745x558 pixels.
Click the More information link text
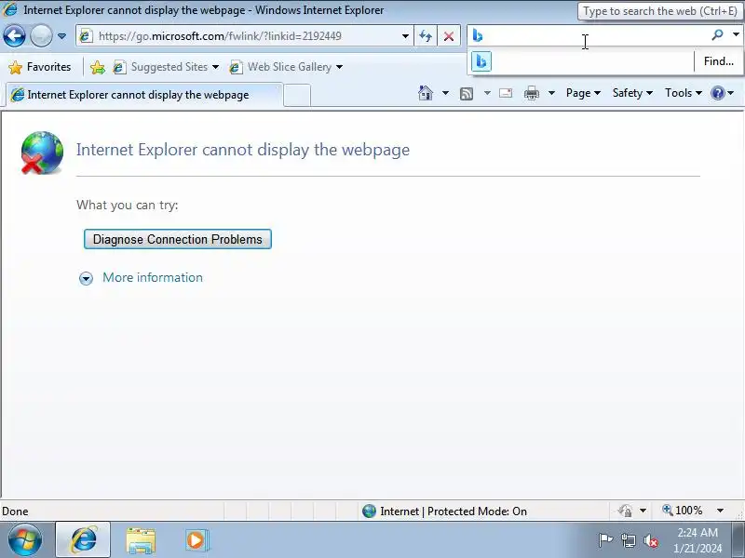click(153, 277)
